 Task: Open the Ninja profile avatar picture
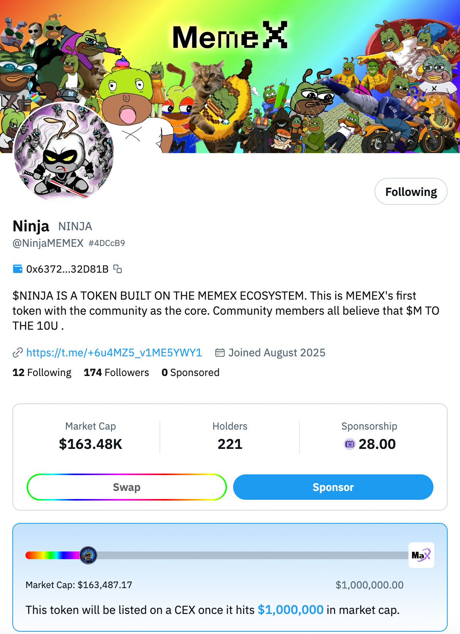coord(64,152)
